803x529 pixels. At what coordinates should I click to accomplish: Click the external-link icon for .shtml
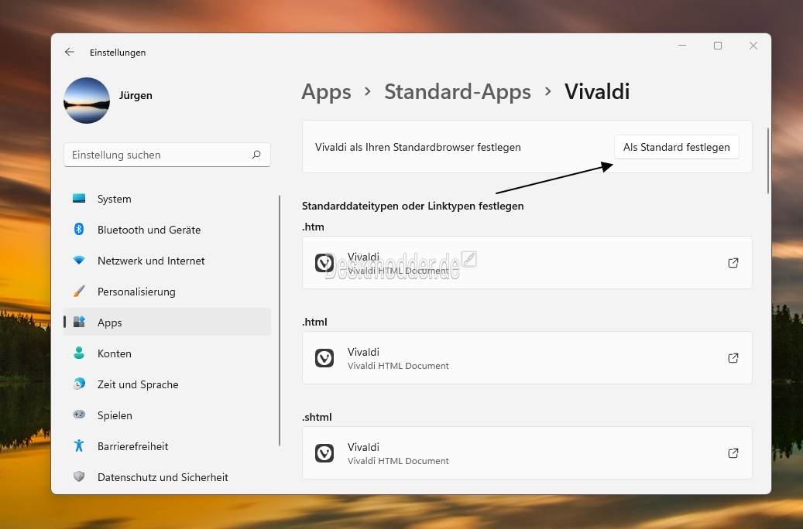pyautogui.click(x=733, y=453)
